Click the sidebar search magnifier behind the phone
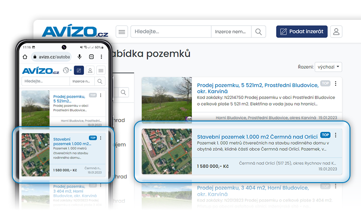The height and width of the screenshot is (220, 361). (x=123, y=92)
